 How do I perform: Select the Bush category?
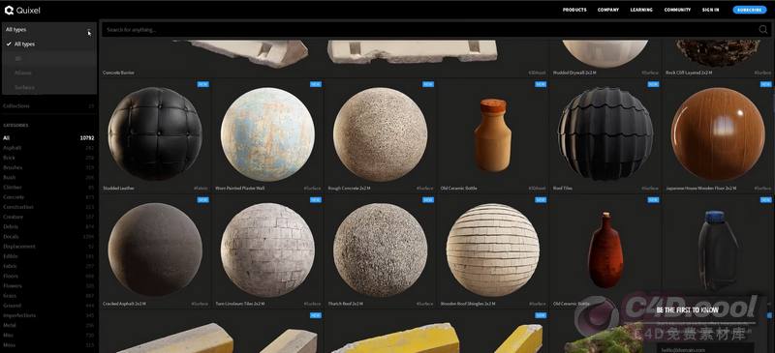[x=48, y=177]
